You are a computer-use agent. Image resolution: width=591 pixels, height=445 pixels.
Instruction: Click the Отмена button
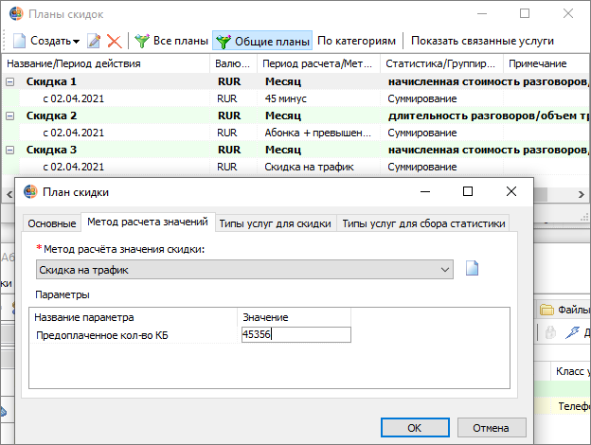[492, 428]
